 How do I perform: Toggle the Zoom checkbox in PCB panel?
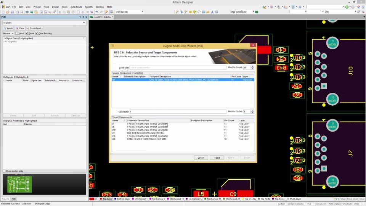click(x=27, y=34)
